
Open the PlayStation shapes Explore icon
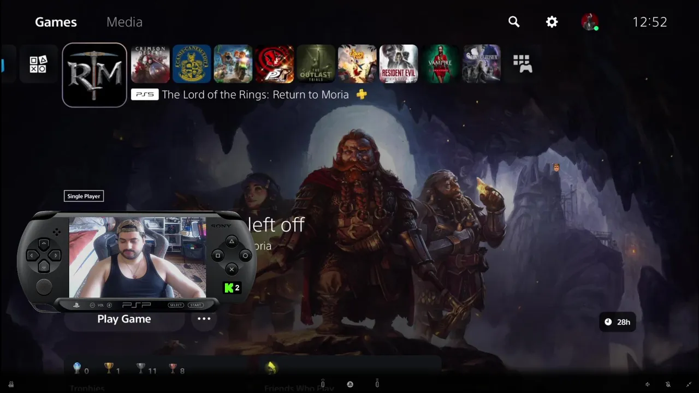point(38,64)
